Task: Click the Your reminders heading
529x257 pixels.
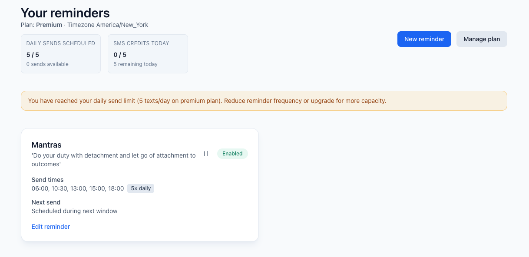Action: (x=65, y=13)
